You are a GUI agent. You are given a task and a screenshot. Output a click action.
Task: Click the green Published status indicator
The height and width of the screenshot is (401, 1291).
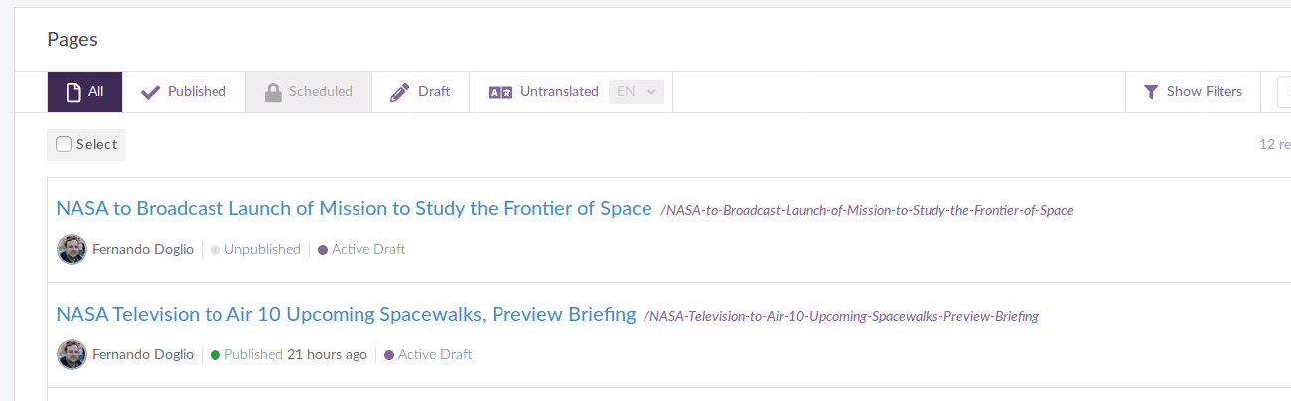215,354
